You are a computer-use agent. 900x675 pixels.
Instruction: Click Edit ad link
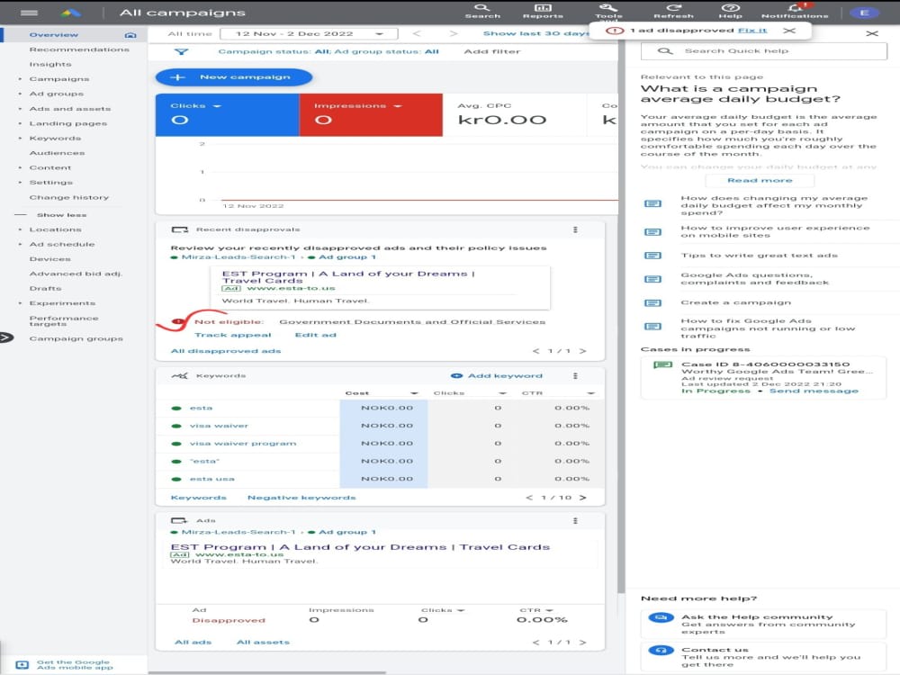pos(315,335)
